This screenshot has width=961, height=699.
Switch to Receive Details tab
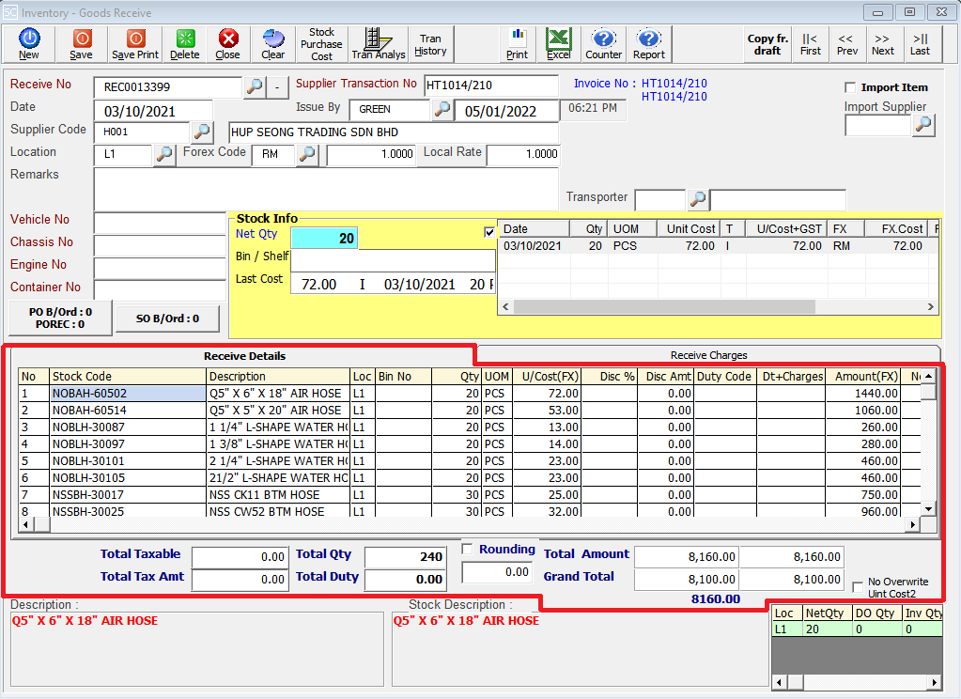pyautogui.click(x=244, y=356)
